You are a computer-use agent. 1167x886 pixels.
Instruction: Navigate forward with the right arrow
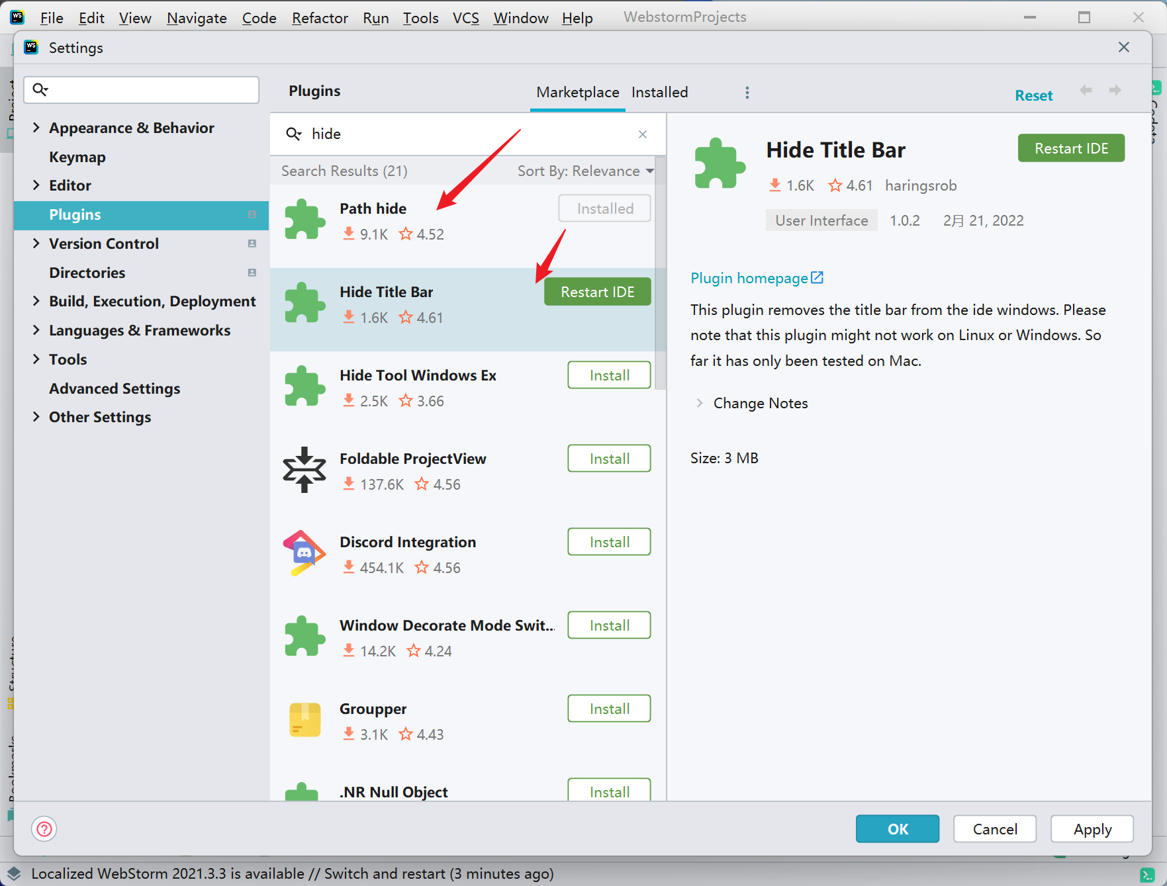[x=1115, y=90]
